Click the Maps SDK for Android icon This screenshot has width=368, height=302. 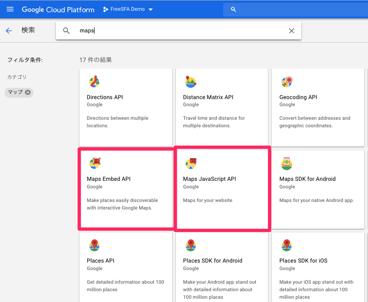click(287, 163)
